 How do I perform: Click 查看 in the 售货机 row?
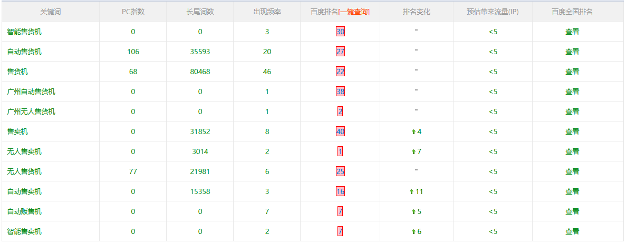[x=572, y=72]
